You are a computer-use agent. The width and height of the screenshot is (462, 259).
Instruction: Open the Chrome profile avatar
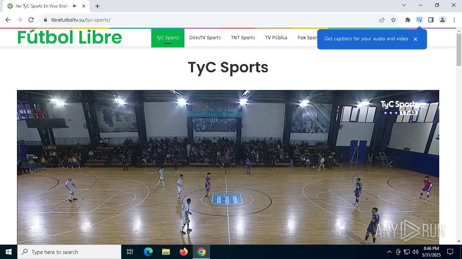(x=442, y=20)
